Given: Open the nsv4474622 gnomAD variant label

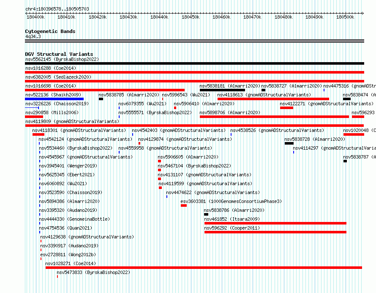Looking at the screenshot, I should tap(213, 192).
